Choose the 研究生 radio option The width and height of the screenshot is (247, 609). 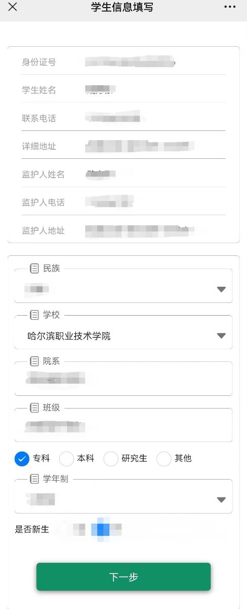[111, 459]
